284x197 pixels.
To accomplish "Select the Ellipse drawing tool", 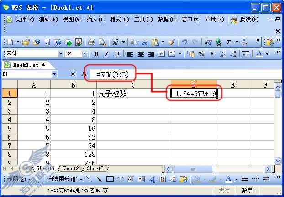I will (x=121, y=179).
